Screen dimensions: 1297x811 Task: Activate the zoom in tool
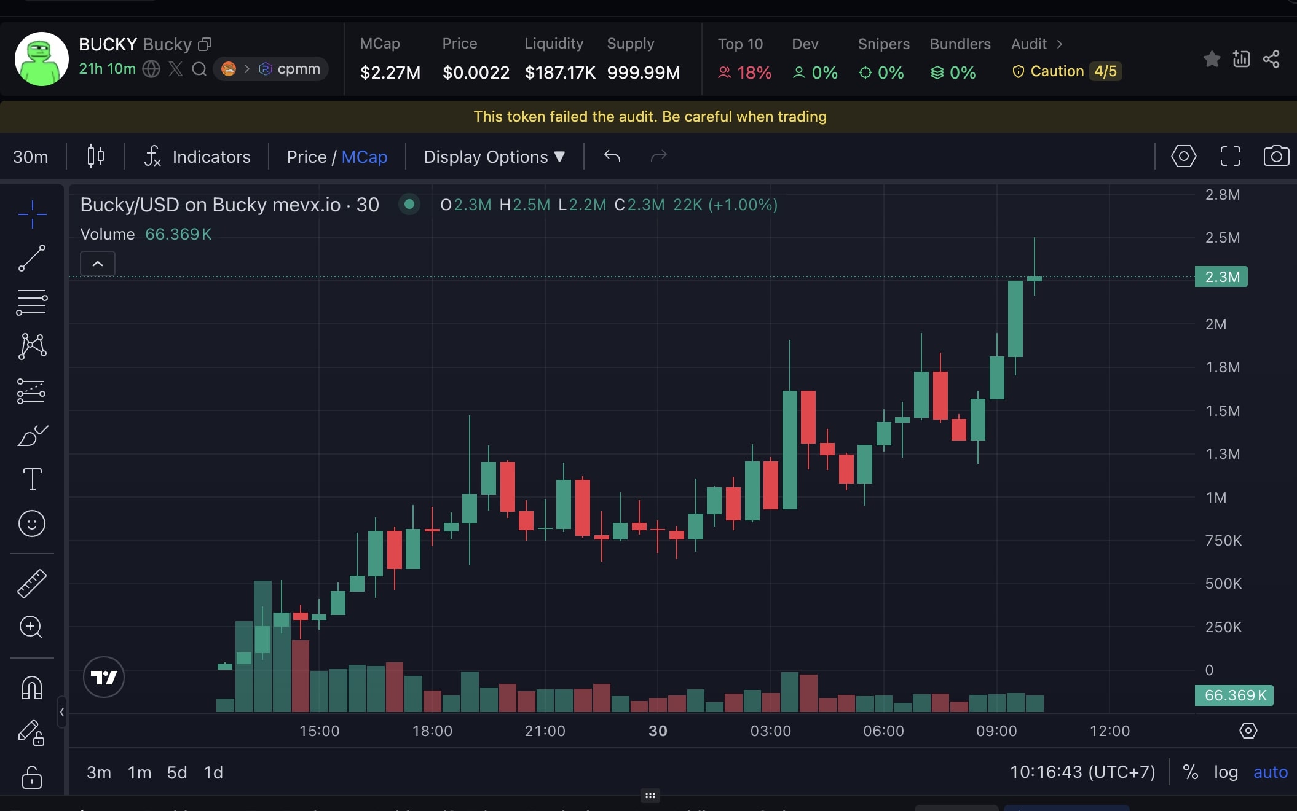[x=32, y=627]
